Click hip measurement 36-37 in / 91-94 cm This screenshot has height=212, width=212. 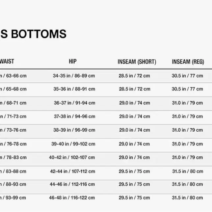[74, 103]
